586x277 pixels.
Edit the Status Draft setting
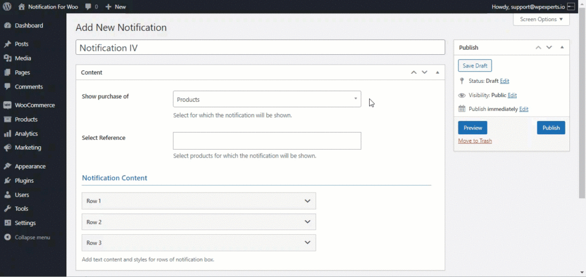tap(505, 81)
